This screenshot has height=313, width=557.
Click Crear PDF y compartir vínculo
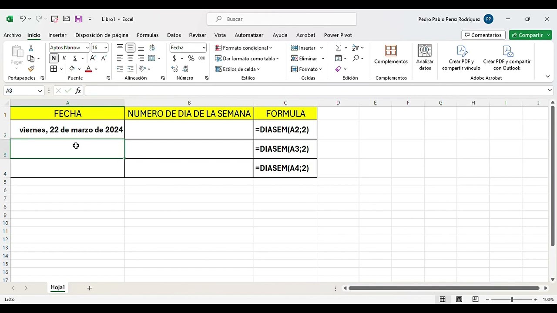[461, 58]
